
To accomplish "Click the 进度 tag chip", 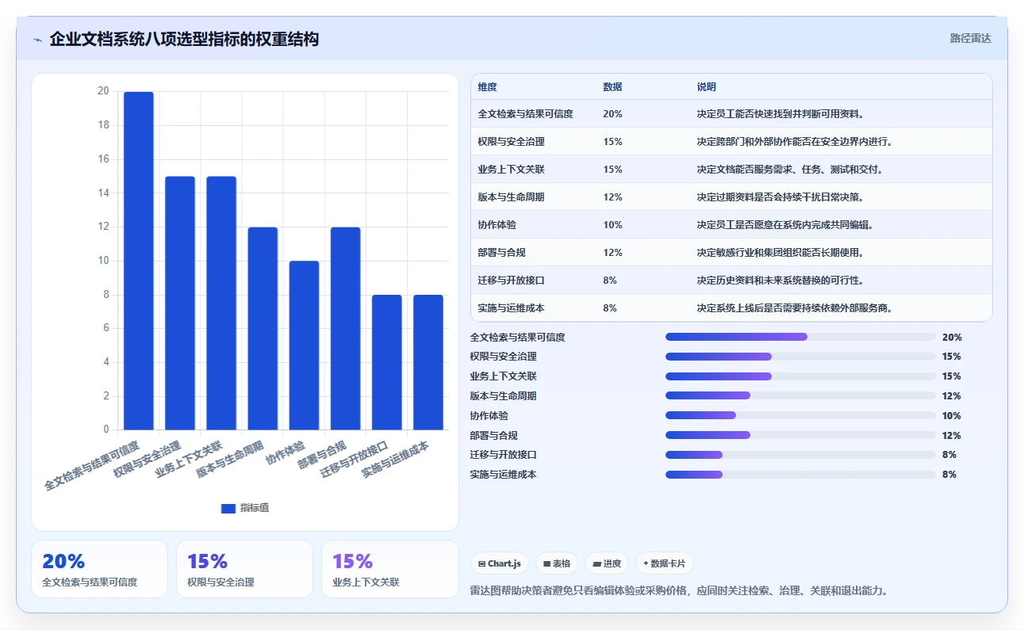I will pyautogui.click(x=607, y=563).
